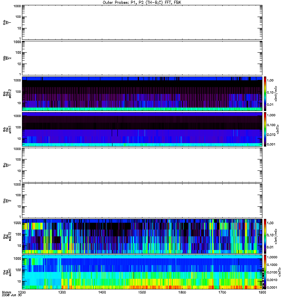Select the '1700' time axis label
The width and height of the screenshot is (284, 303).
pyautogui.click(x=222, y=292)
